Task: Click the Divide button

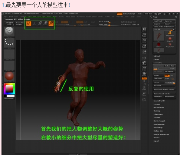Action: tap(159, 75)
